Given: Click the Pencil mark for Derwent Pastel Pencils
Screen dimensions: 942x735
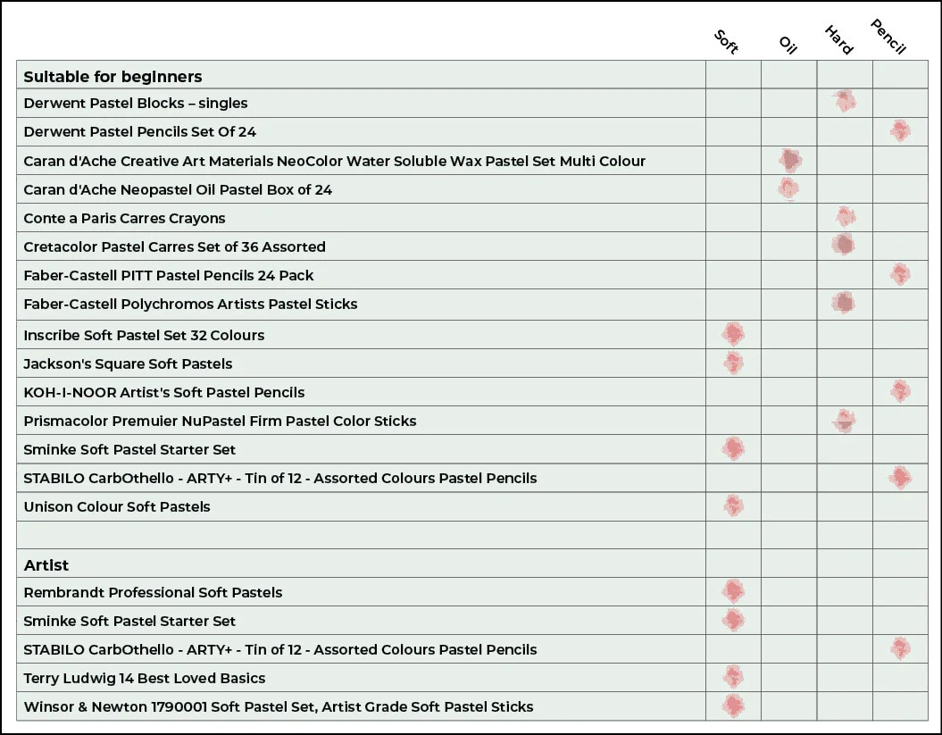Looking at the screenshot, I should click(x=900, y=131).
